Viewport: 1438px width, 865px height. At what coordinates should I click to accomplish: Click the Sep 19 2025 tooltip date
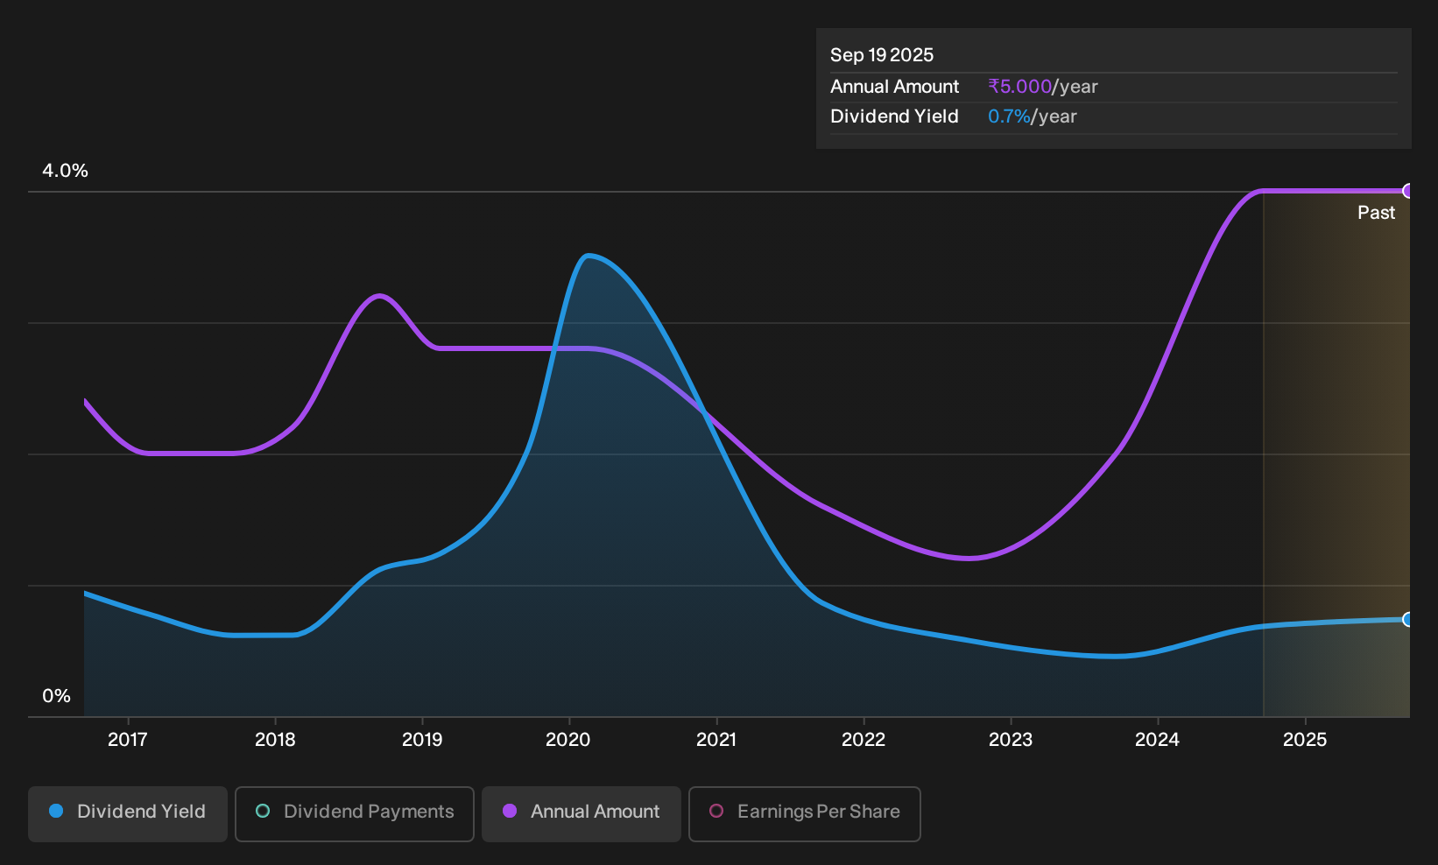[x=882, y=55]
